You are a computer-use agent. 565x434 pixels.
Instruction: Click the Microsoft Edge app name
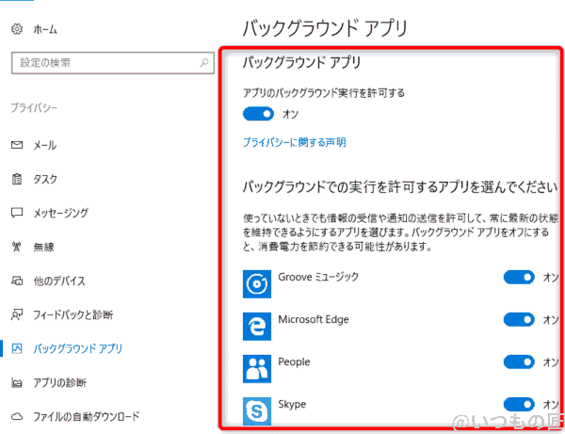tap(314, 319)
